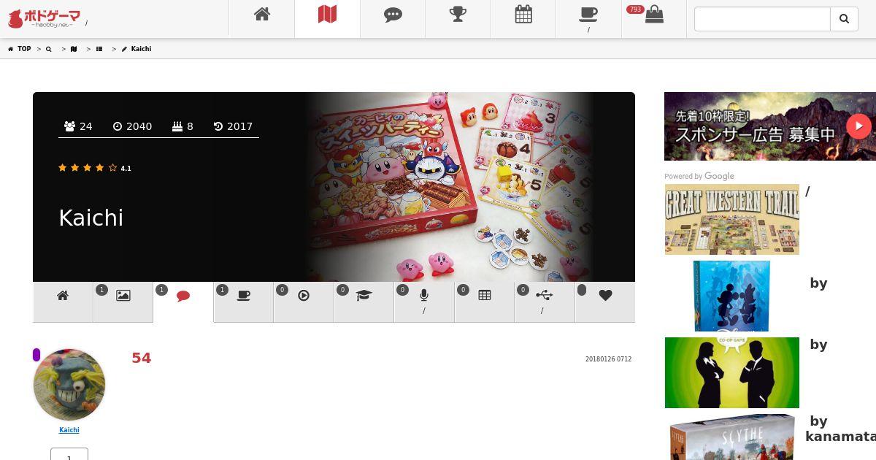876x460 pixels.
Task: Click the search icon in the breadcrumb
Action: 49,49
